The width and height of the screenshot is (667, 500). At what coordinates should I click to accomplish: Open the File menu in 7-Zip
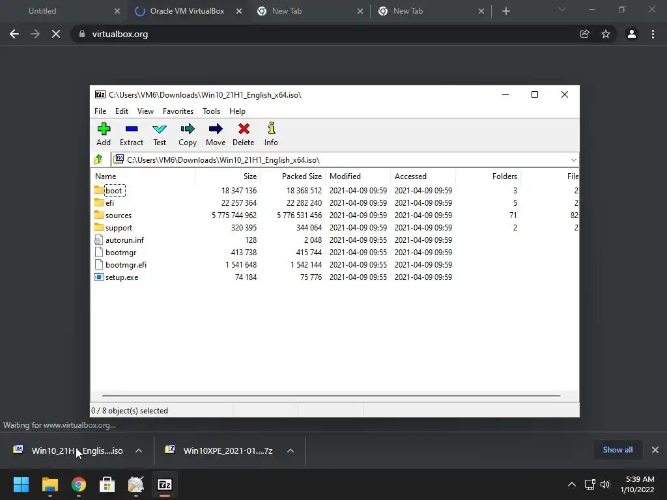coord(100,111)
